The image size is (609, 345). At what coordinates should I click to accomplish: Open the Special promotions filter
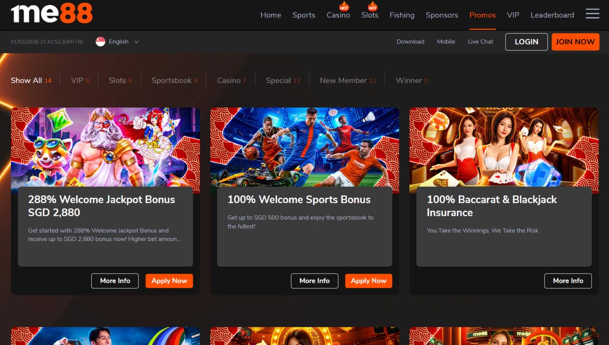[279, 80]
